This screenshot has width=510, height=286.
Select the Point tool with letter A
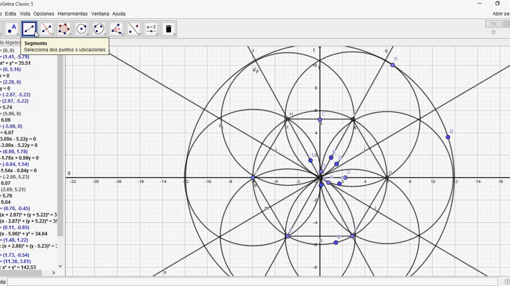[12, 29]
